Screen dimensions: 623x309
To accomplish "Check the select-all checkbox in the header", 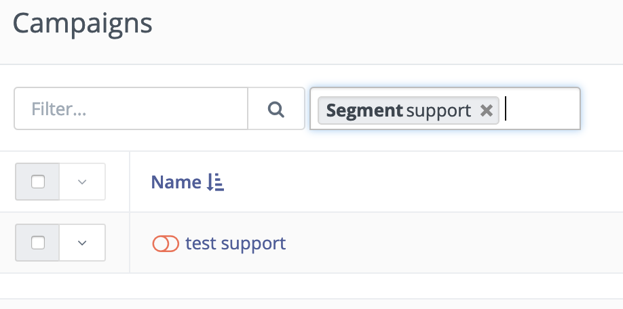I will 38,182.
